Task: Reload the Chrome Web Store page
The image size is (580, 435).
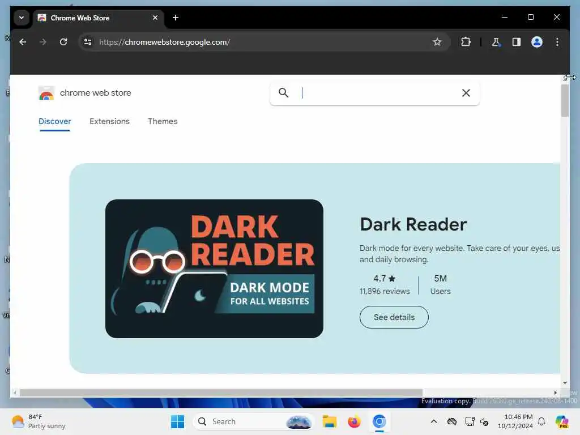Action: click(x=63, y=42)
